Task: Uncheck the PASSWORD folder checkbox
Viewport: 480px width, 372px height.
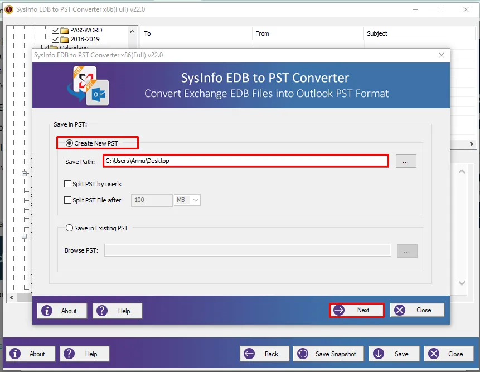Action: point(55,30)
